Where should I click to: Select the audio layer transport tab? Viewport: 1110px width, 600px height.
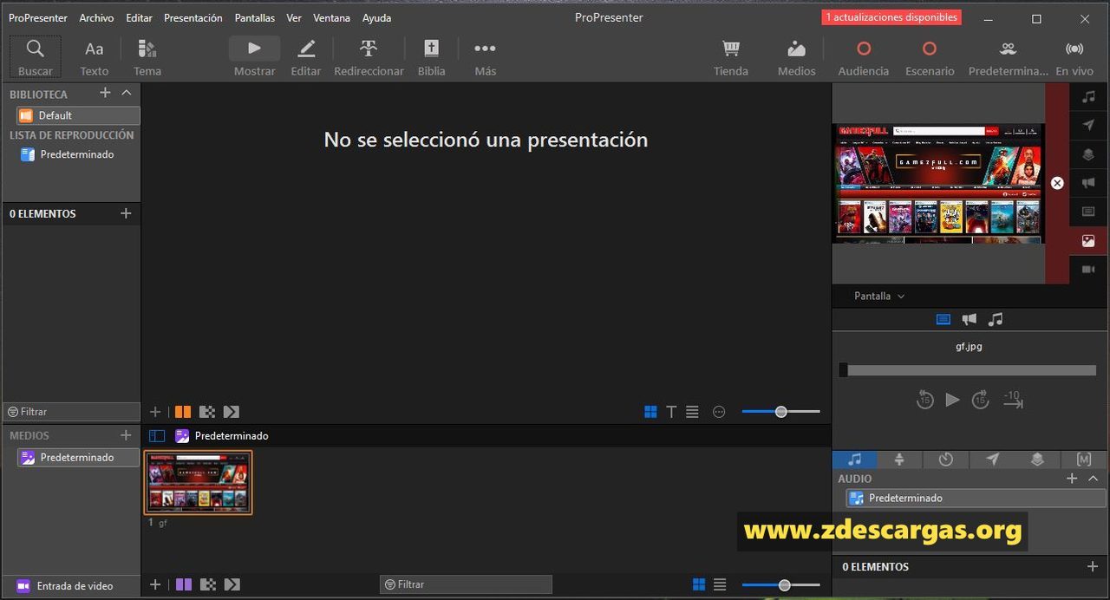tap(996, 319)
